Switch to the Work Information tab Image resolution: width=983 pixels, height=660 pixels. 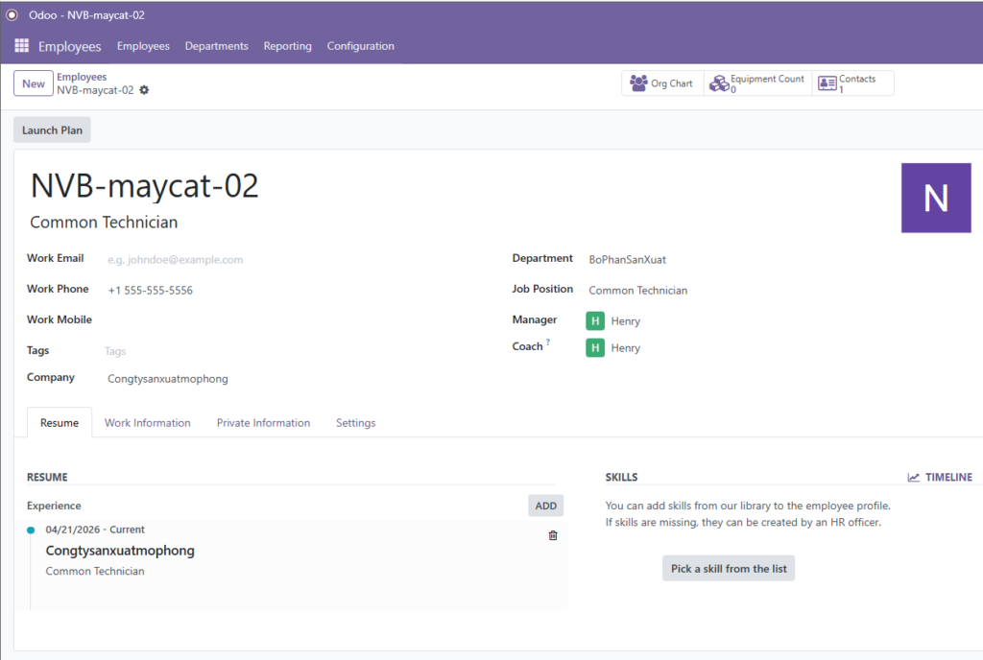147,423
